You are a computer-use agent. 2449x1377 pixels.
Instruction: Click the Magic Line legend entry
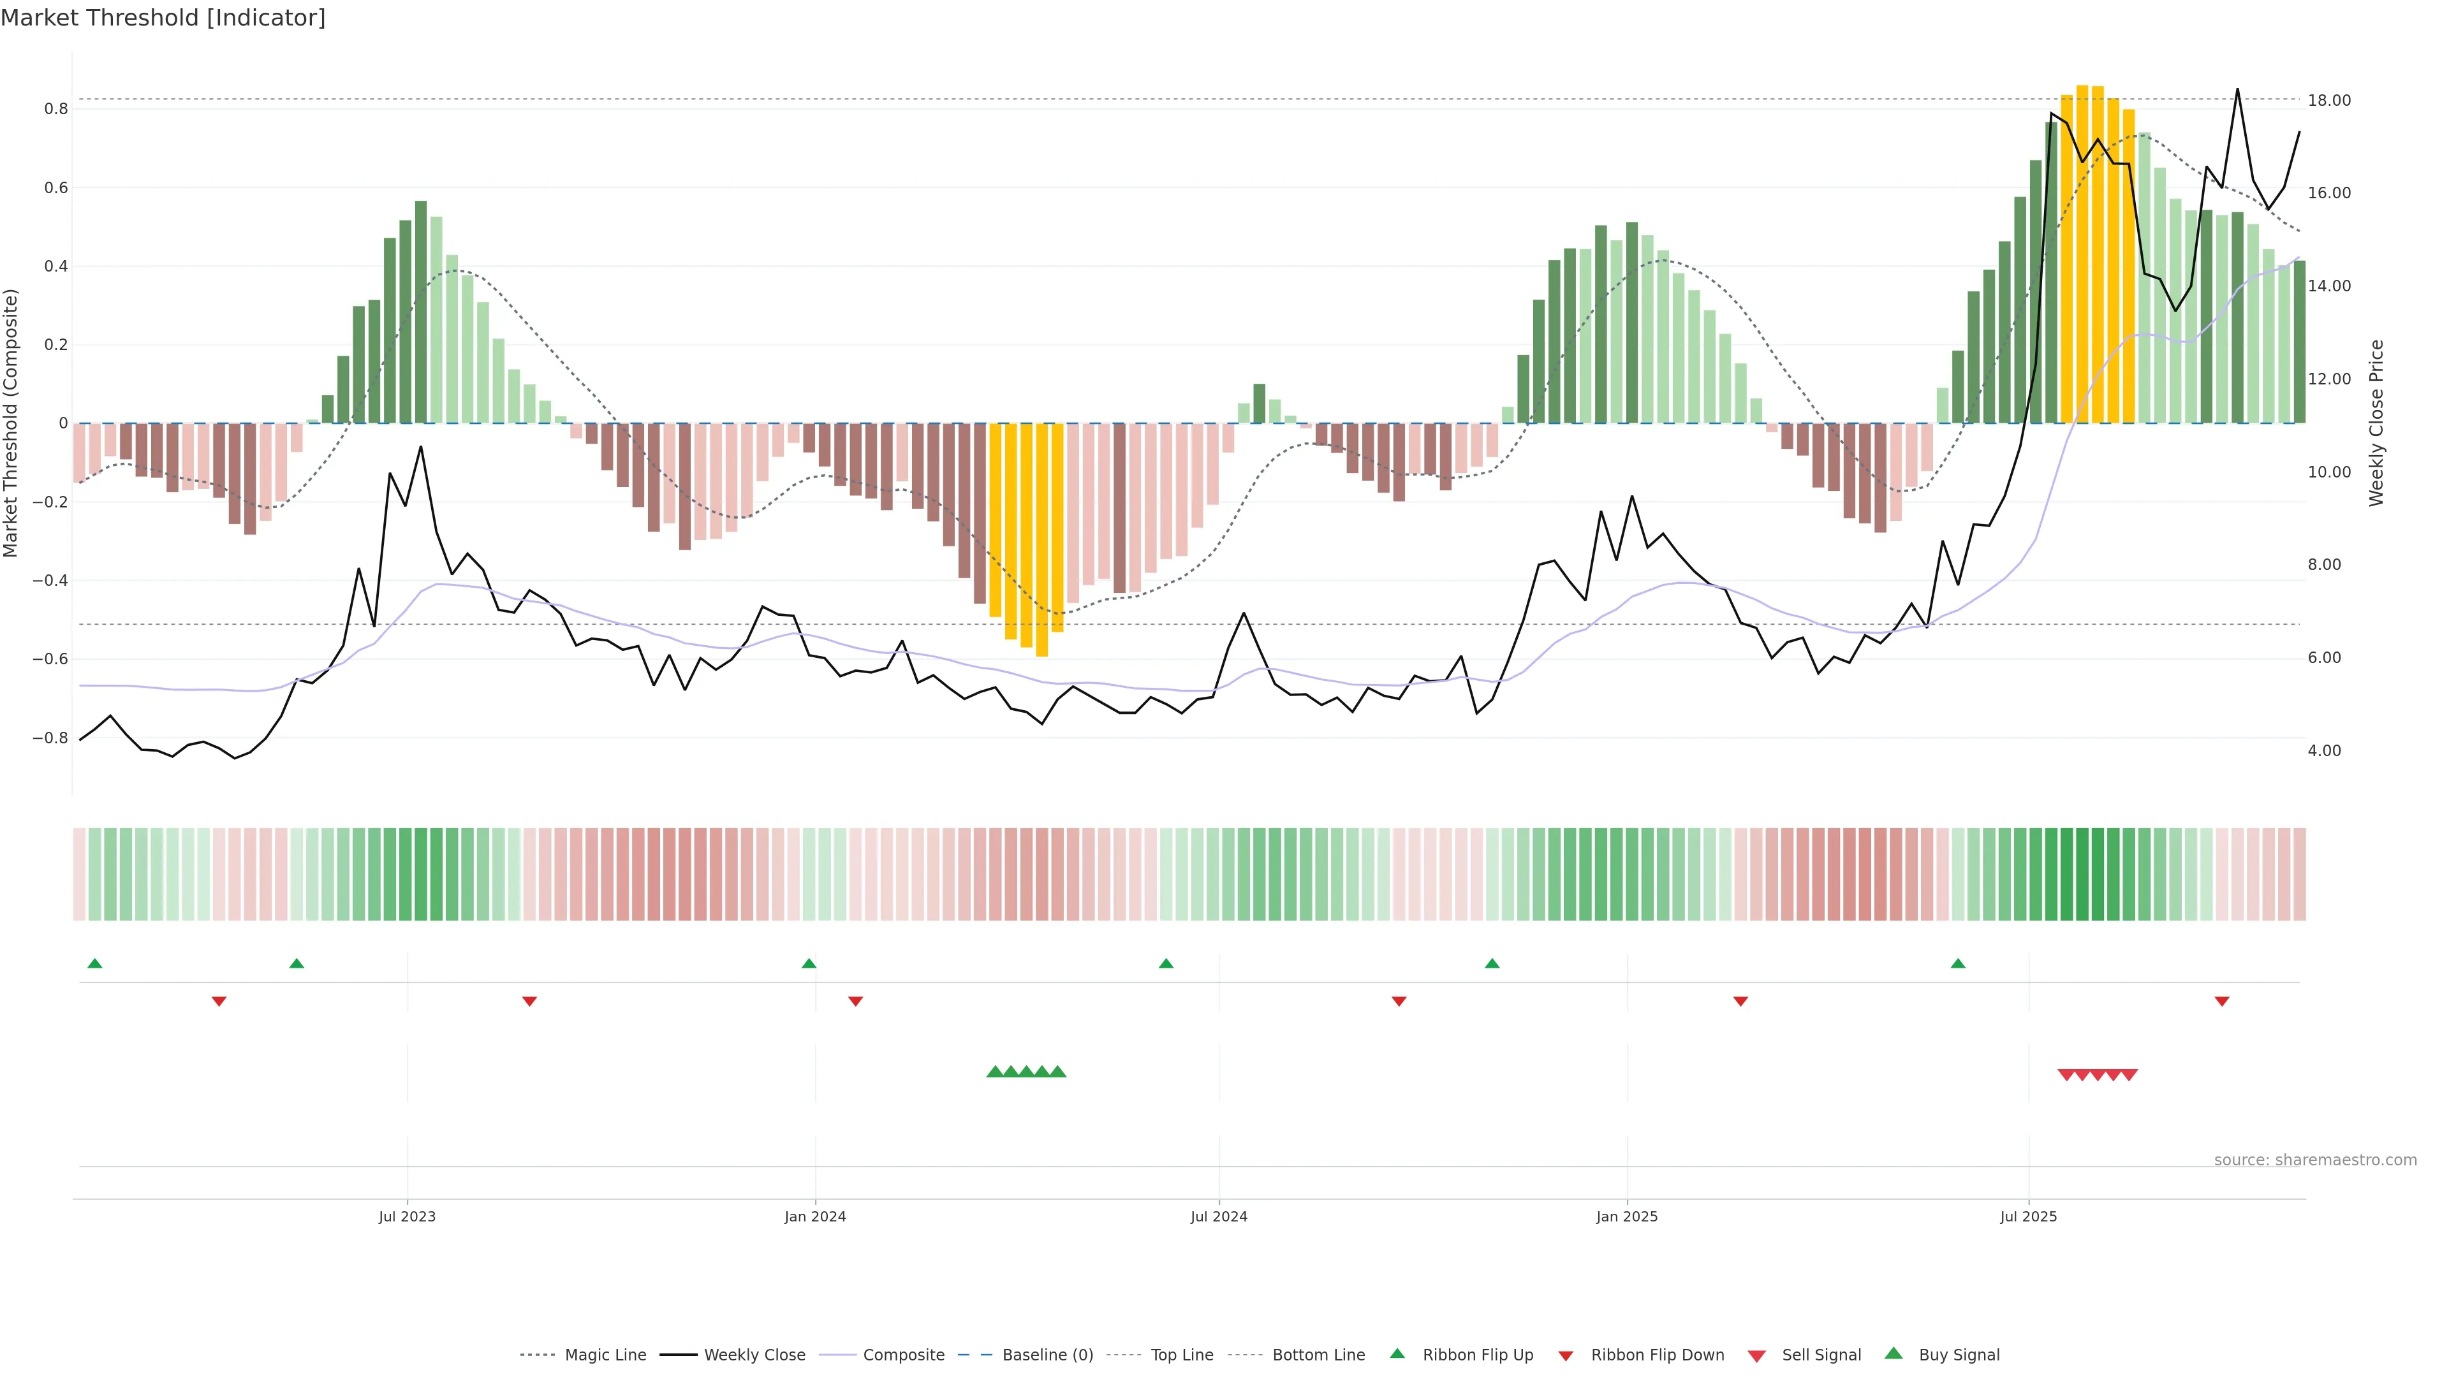pyautogui.click(x=605, y=1355)
